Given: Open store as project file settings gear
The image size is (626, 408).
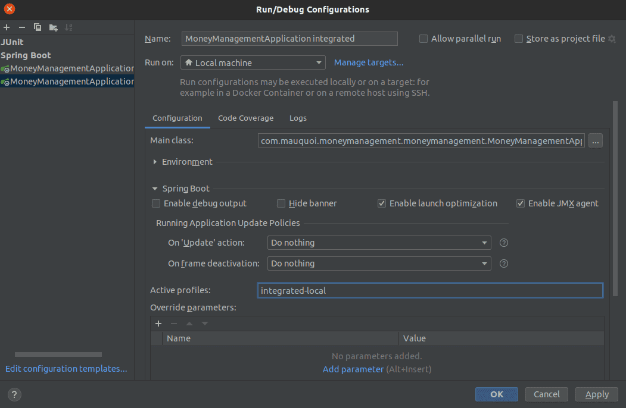Looking at the screenshot, I should (612, 39).
